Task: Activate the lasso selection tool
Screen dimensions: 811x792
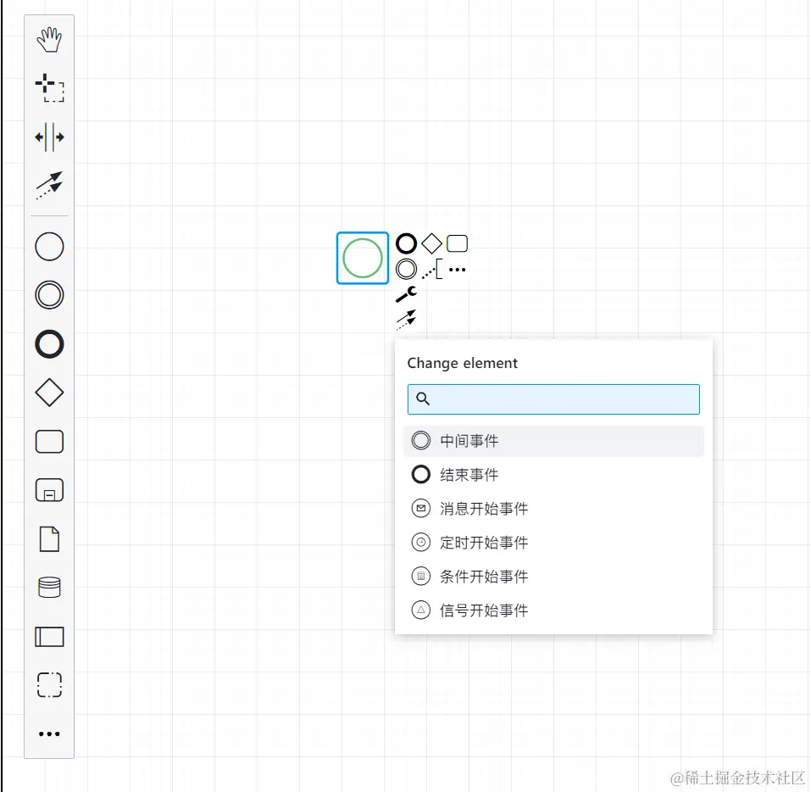Action: pyautogui.click(x=49, y=88)
